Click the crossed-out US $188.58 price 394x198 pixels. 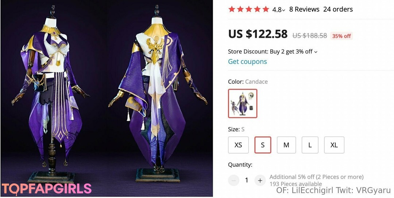[x=309, y=36]
